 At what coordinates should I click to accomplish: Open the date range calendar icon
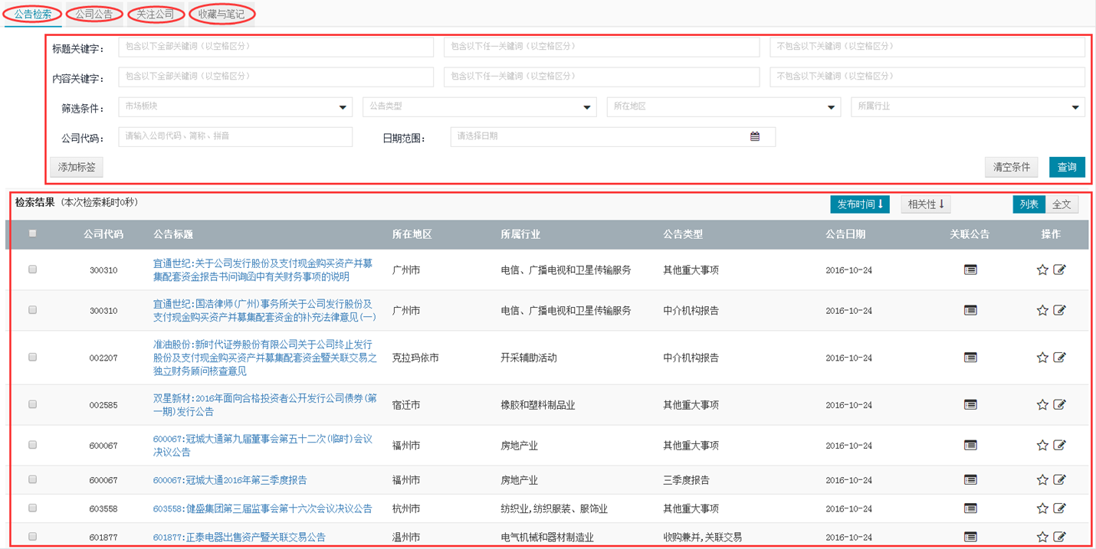755,136
